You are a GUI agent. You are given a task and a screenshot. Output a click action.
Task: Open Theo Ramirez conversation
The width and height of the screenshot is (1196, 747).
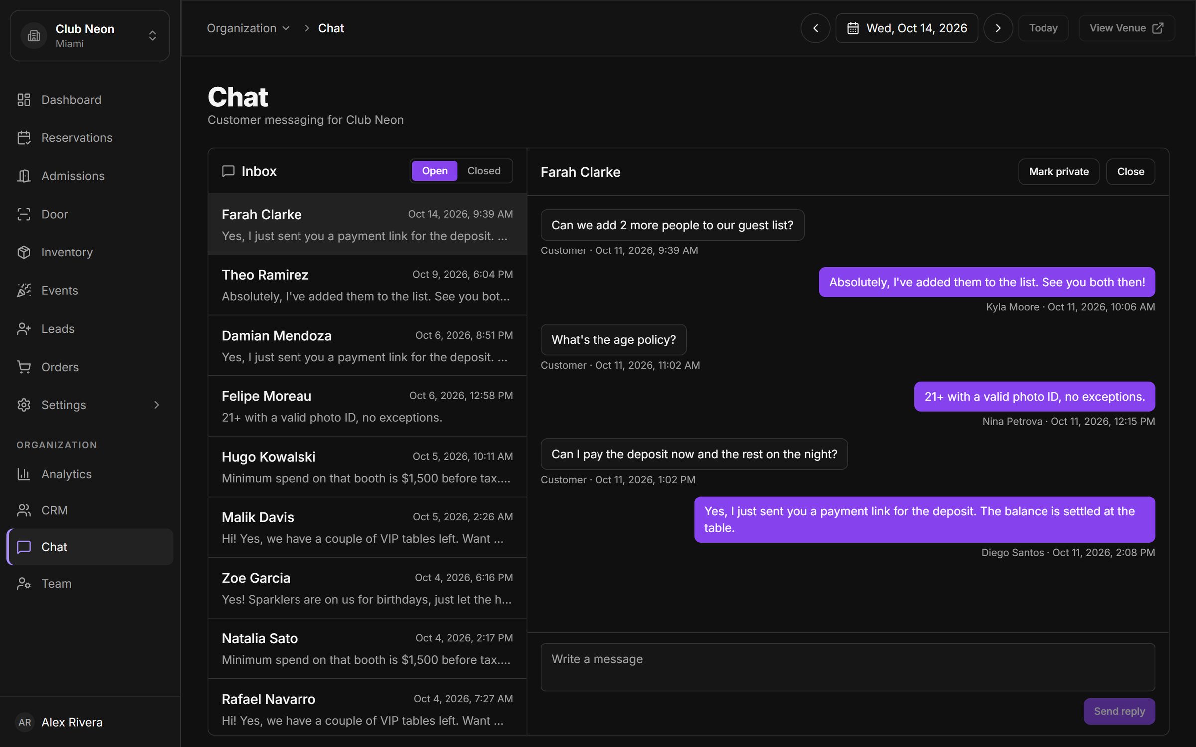tap(367, 285)
